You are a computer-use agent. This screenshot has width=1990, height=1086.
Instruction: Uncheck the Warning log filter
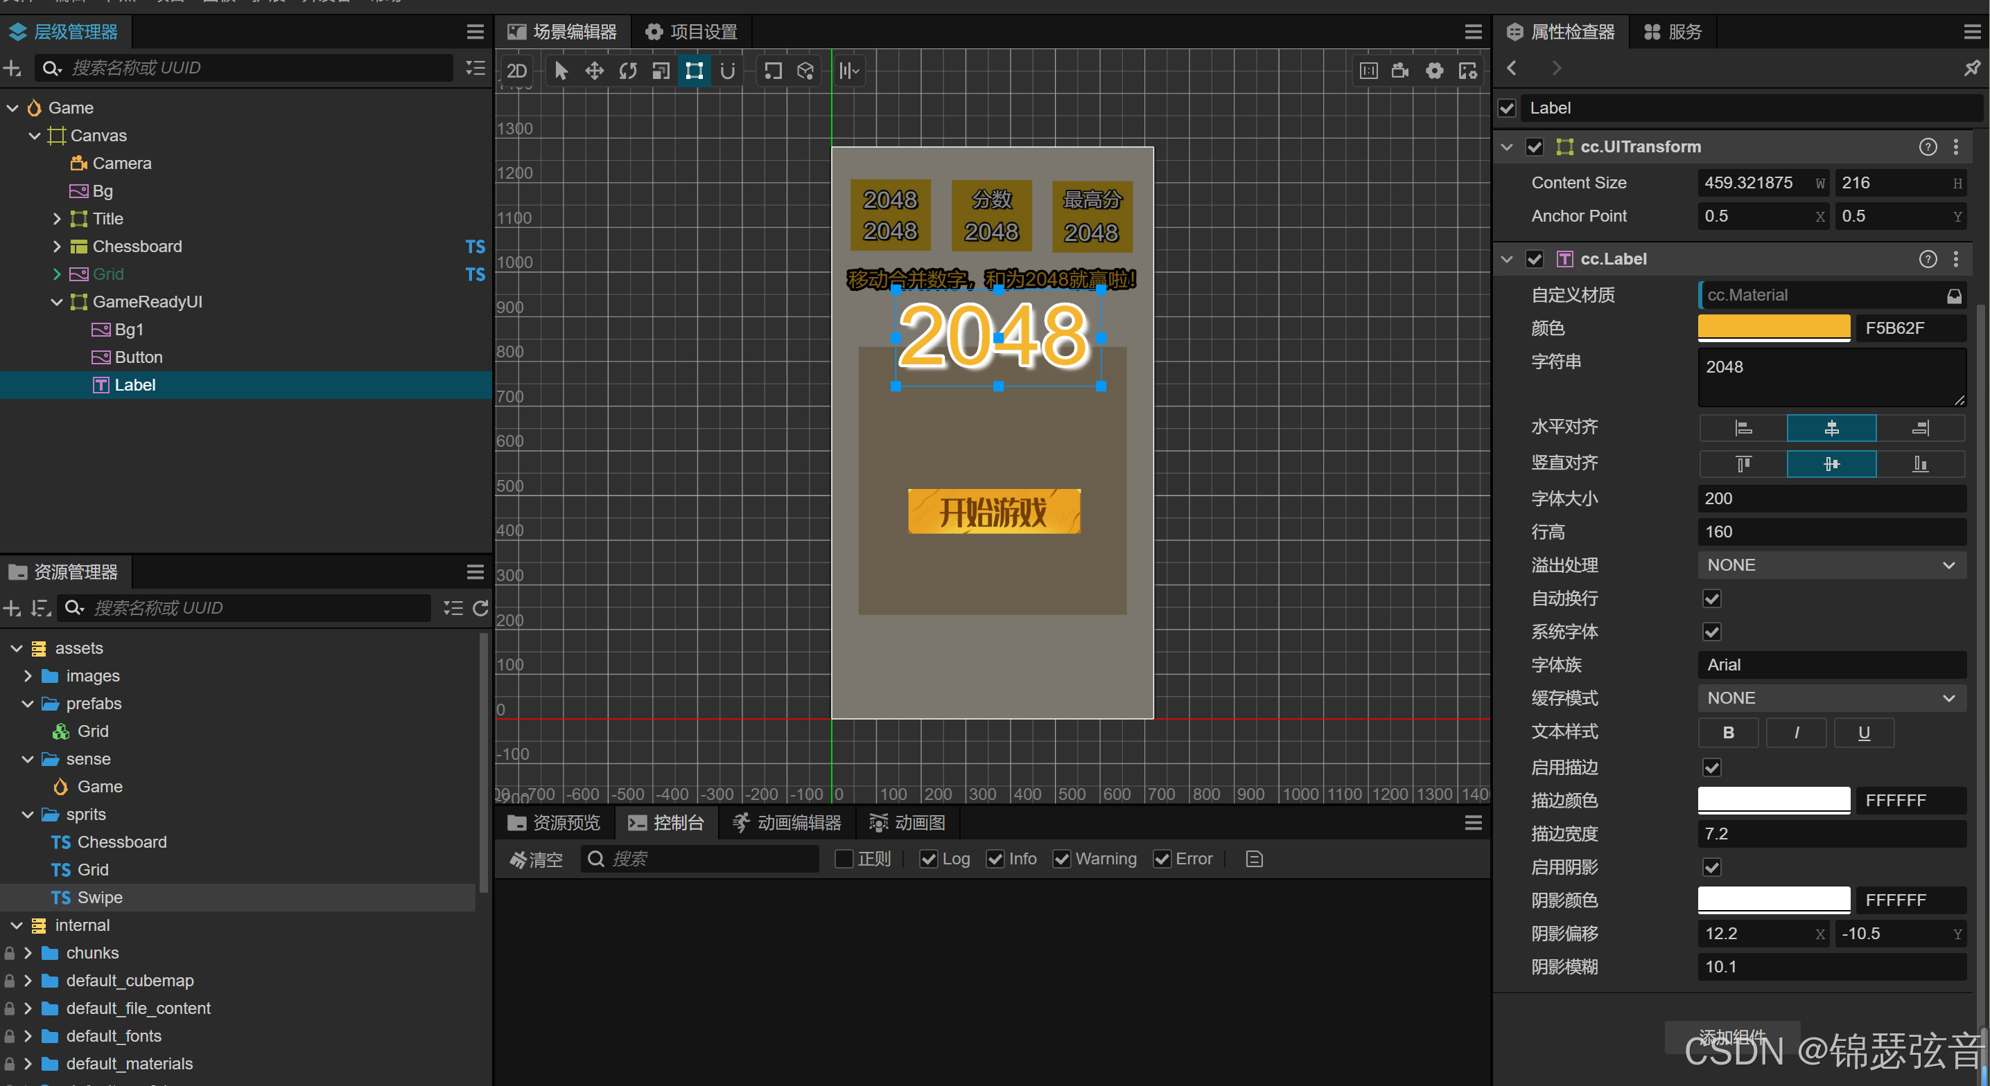(x=1061, y=859)
